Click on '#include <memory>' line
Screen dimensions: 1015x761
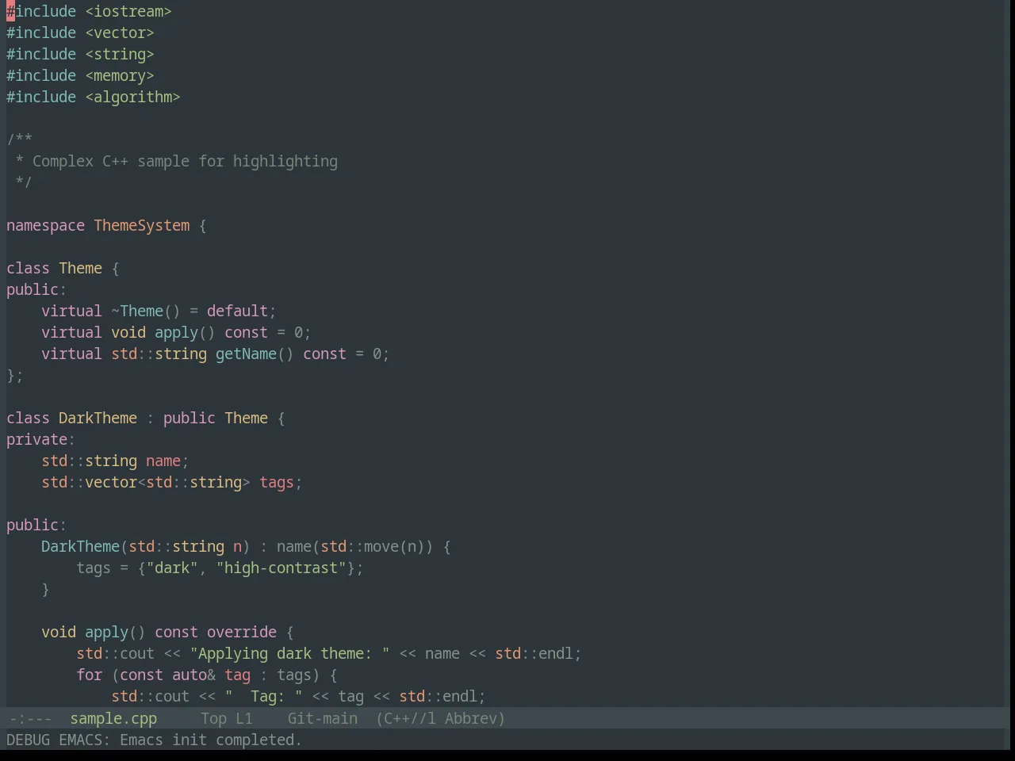(80, 76)
